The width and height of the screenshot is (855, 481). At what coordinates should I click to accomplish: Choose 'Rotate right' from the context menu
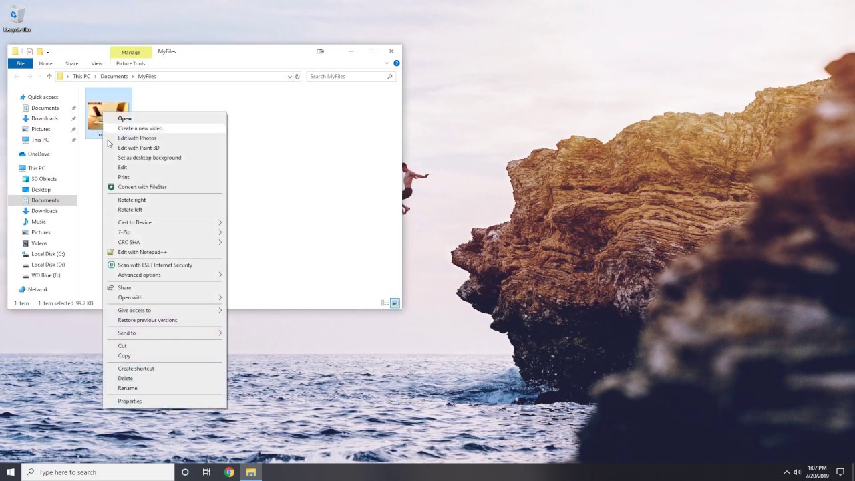tap(165, 200)
